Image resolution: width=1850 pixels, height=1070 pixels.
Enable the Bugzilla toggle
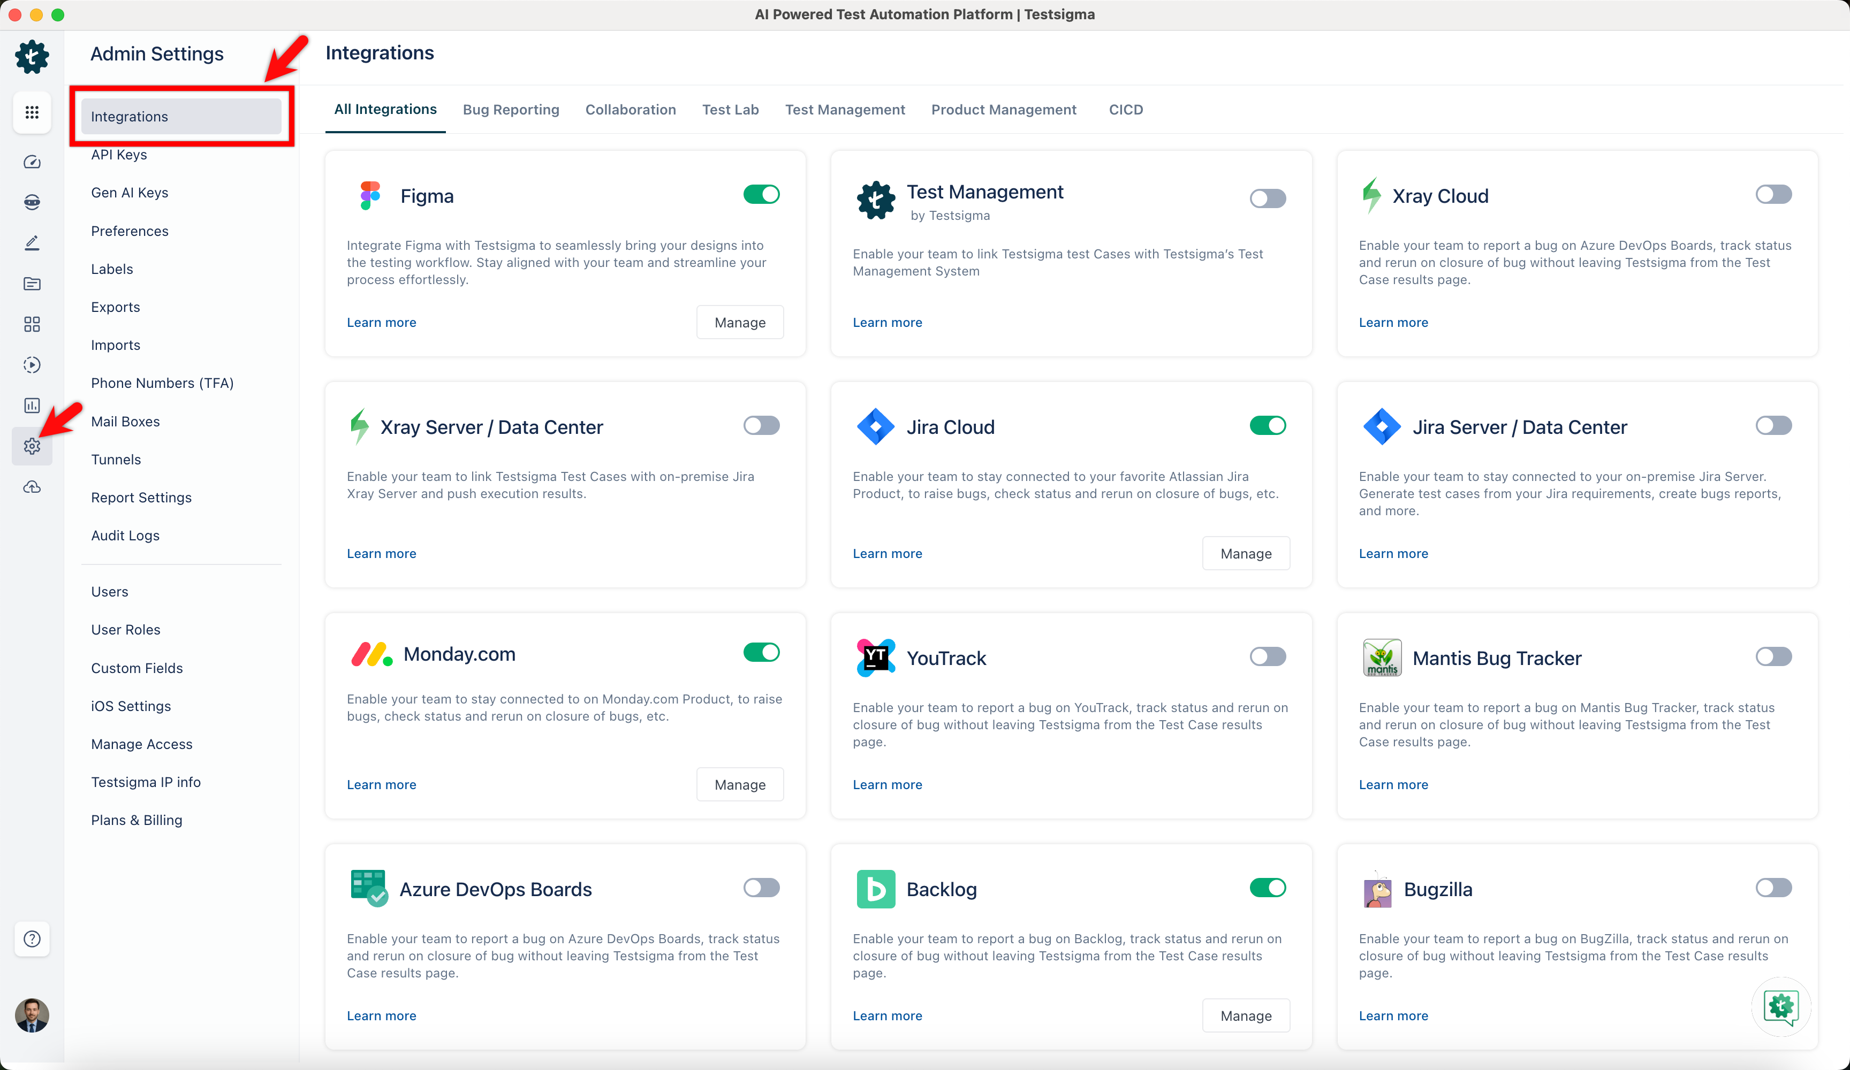click(1773, 888)
